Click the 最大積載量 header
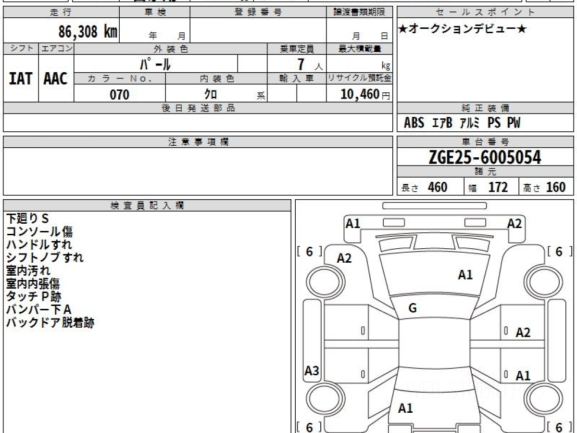This screenshot has height=433, width=577. 360,49
